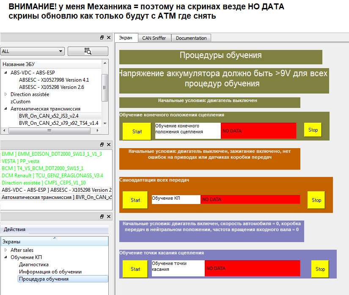Close the Действия screens panel
The width and height of the screenshot is (349, 295).
(x=109, y=216)
